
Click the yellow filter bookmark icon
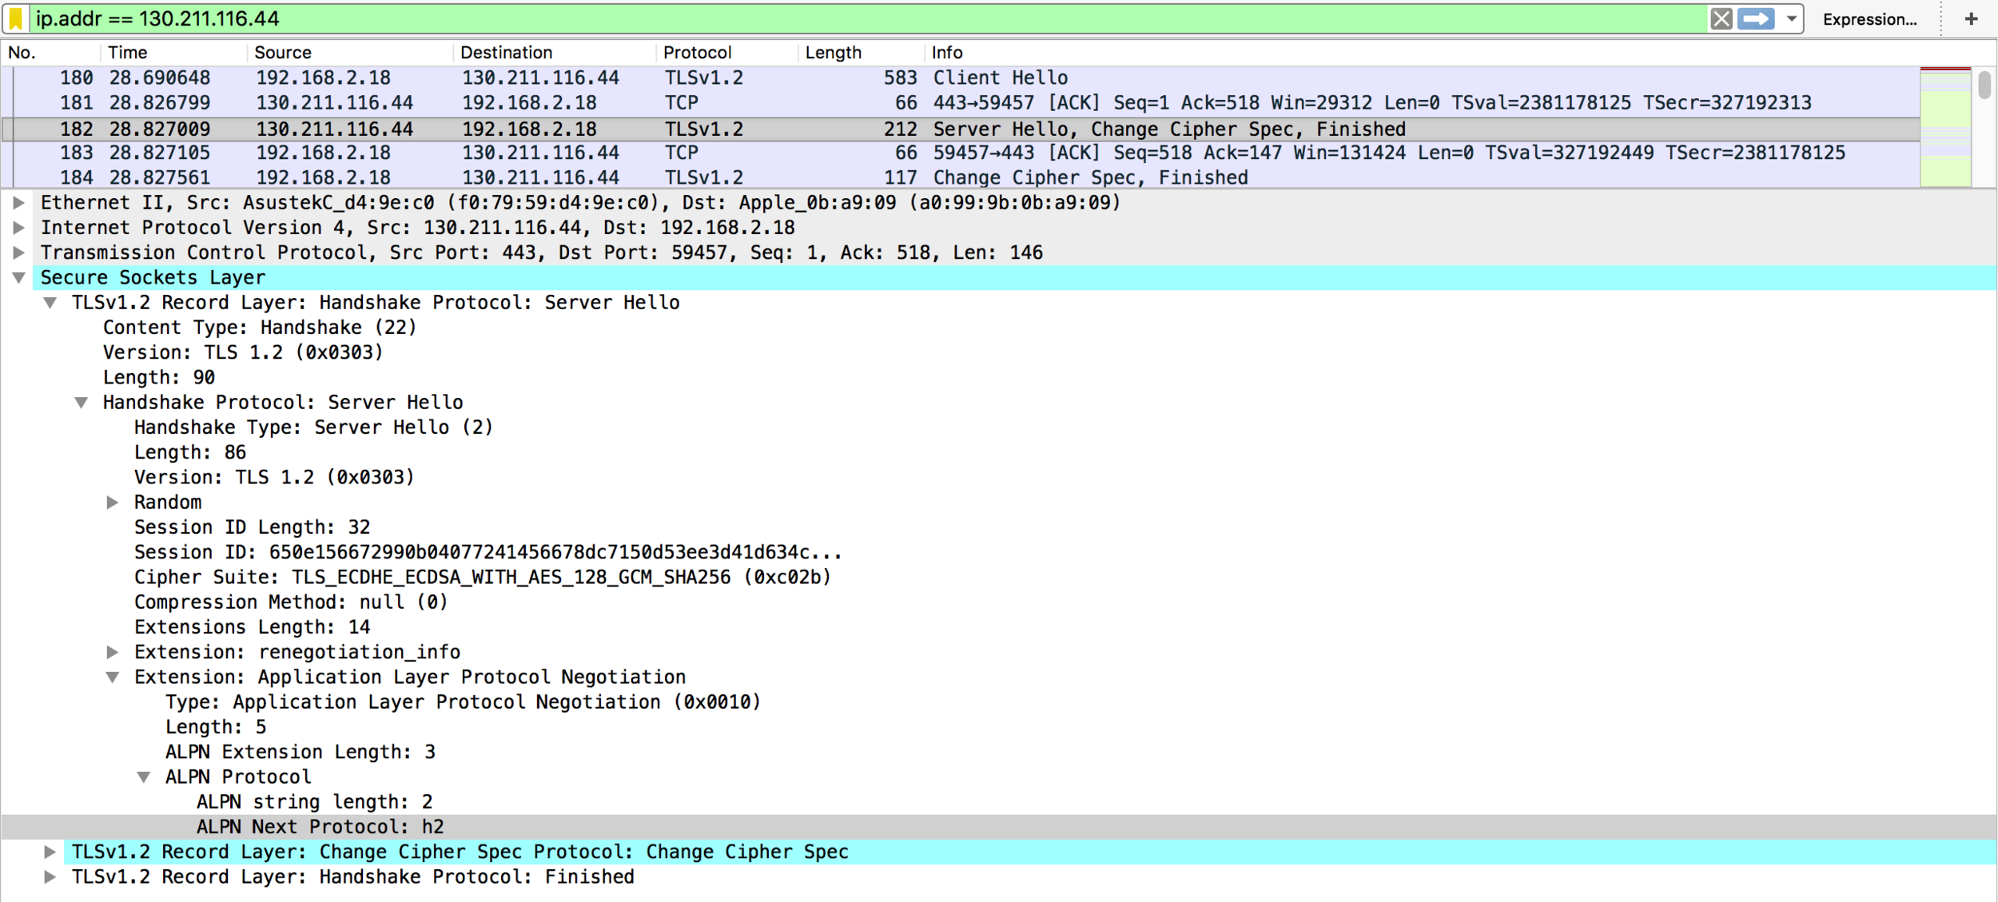pos(16,18)
